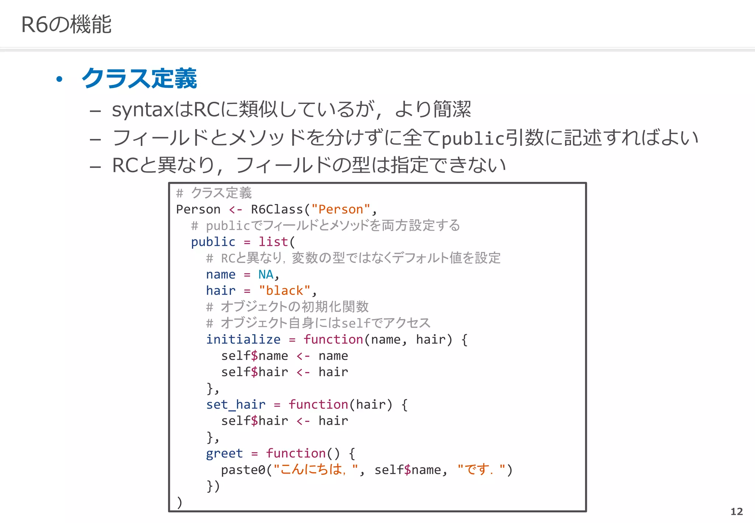Click the comment mentioning selfでアクセス

point(318,323)
